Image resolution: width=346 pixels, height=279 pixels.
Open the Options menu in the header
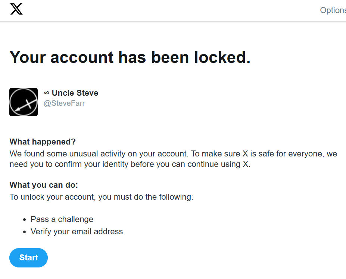pyautogui.click(x=333, y=10)
